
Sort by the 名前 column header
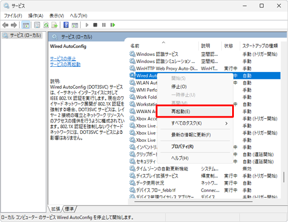tap(164, 46)
